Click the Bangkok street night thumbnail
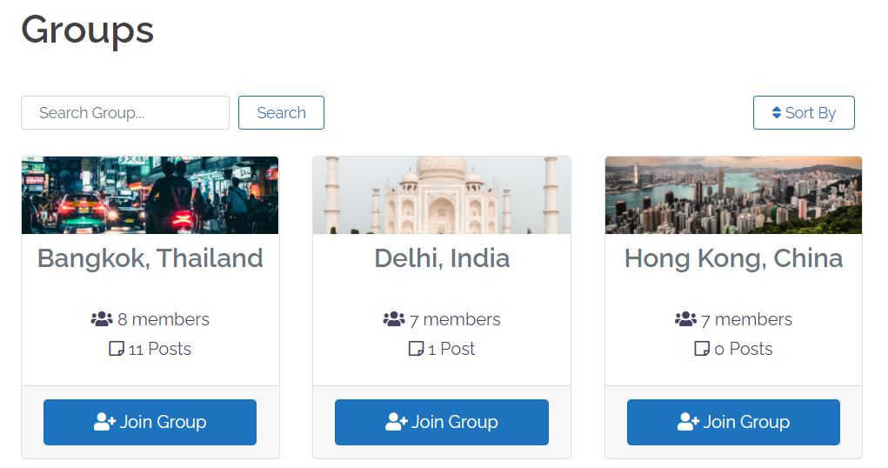Screen dimensions: 888x468 tap(150, 195)
